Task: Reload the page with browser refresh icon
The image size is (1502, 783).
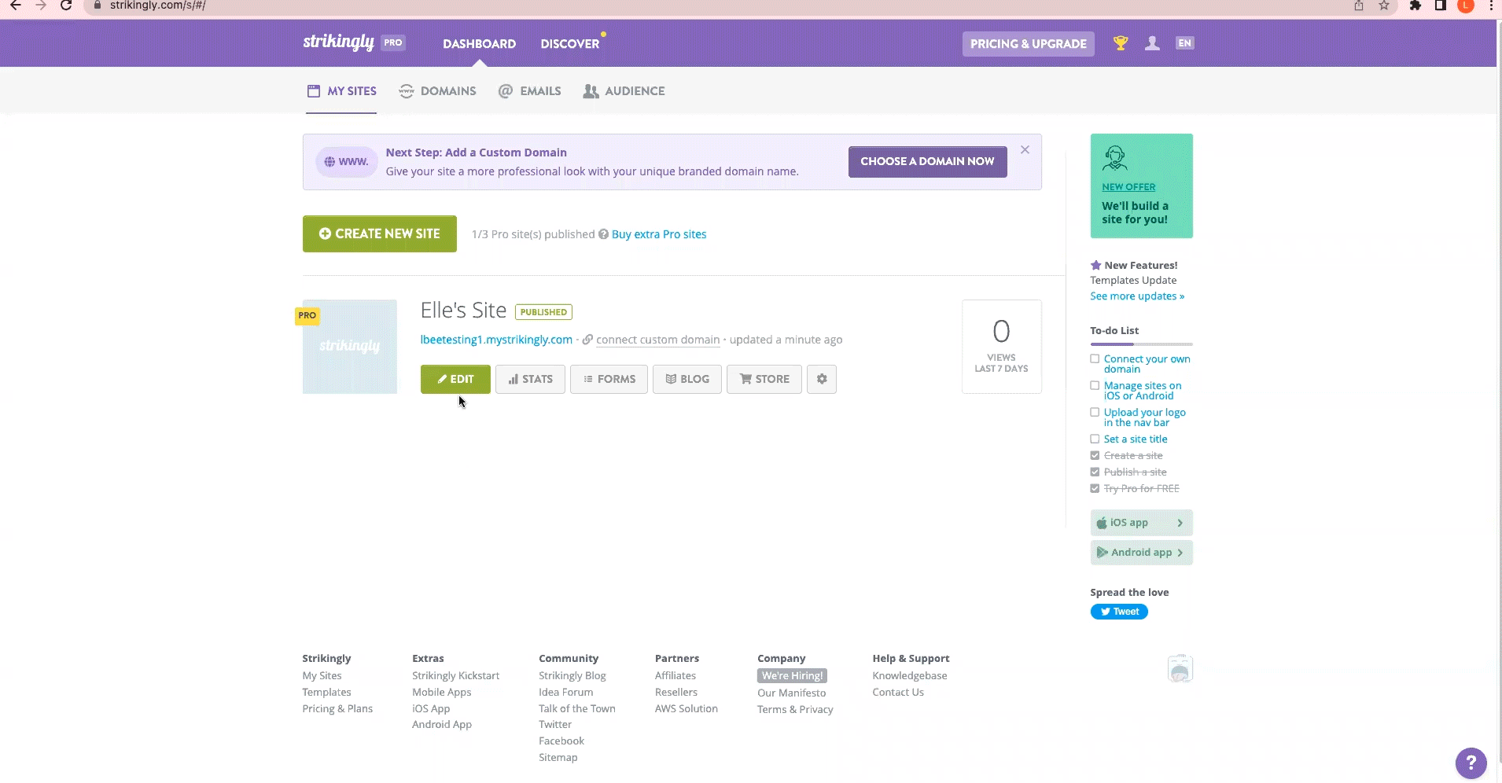Action: (67, 6)
